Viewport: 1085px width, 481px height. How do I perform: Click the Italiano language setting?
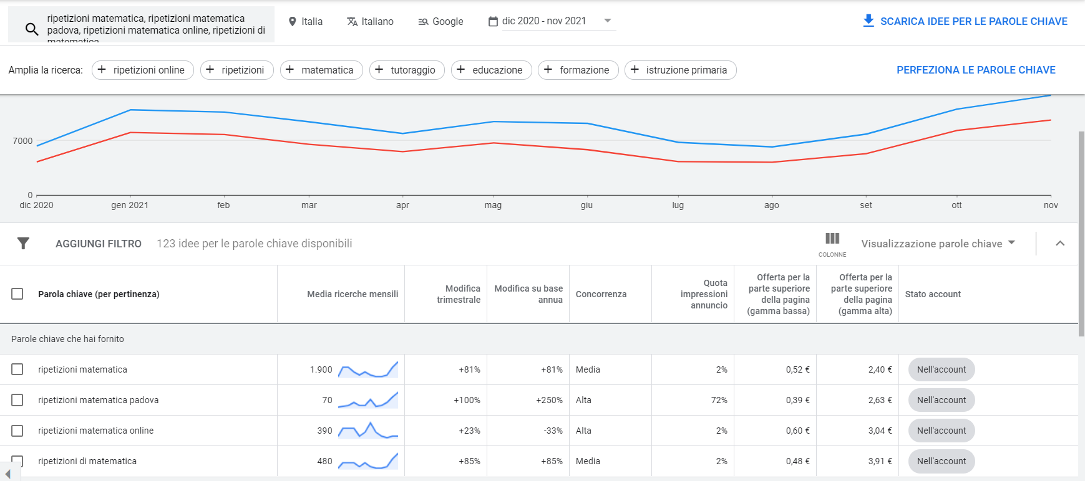pos(370,21)
